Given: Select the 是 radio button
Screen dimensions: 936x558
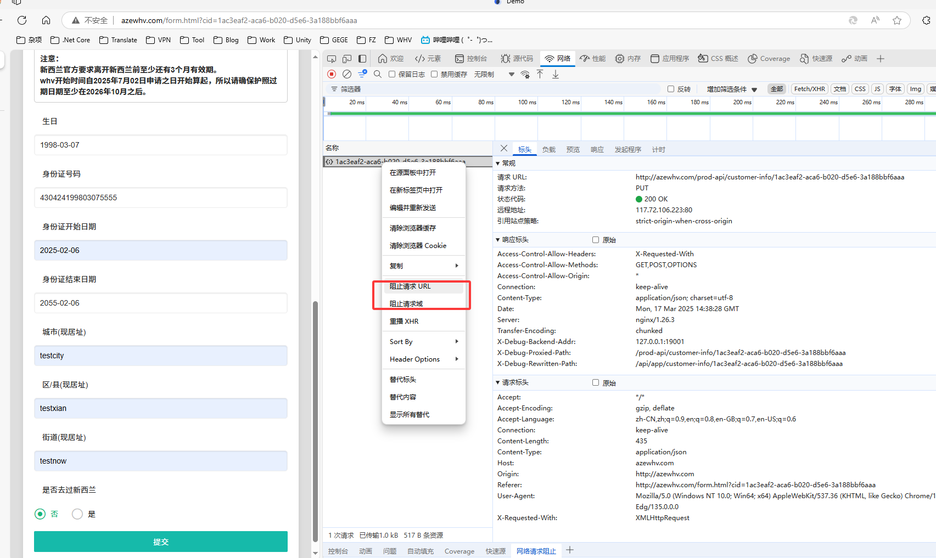Looking at the screenshot, I should [x=77, y=514].
